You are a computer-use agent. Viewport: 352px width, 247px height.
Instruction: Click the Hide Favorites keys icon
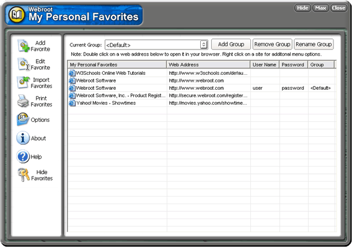[x=24, y=175]
